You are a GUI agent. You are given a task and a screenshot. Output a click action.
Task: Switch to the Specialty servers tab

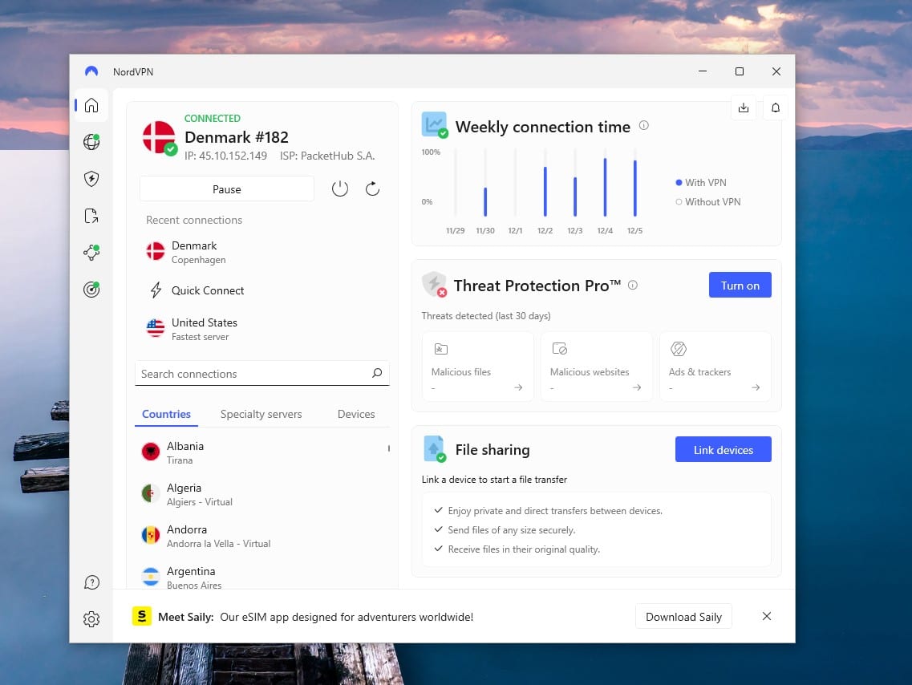261,414
